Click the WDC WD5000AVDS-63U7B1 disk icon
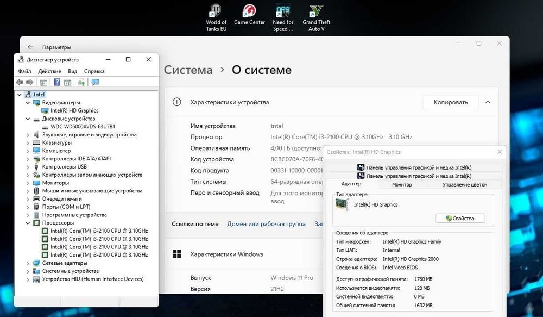Viewport: 543px width, 317px height. coord(45,127)
